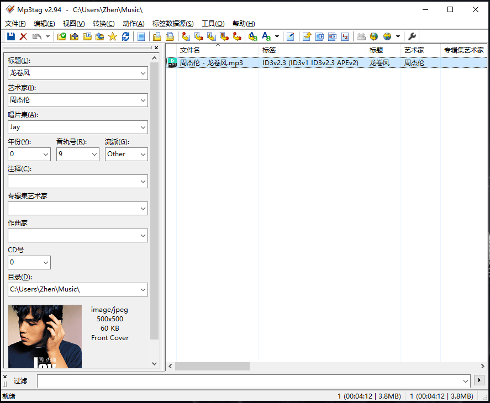Screen dimensions: 490x403
Task: Open the 文件 menu
Action: (x=13, y=23)
